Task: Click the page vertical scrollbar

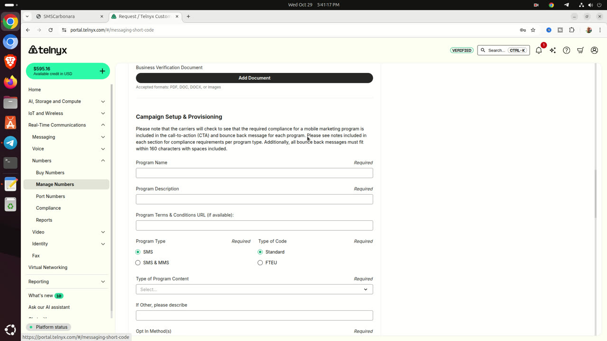Action: pos(595,194)
